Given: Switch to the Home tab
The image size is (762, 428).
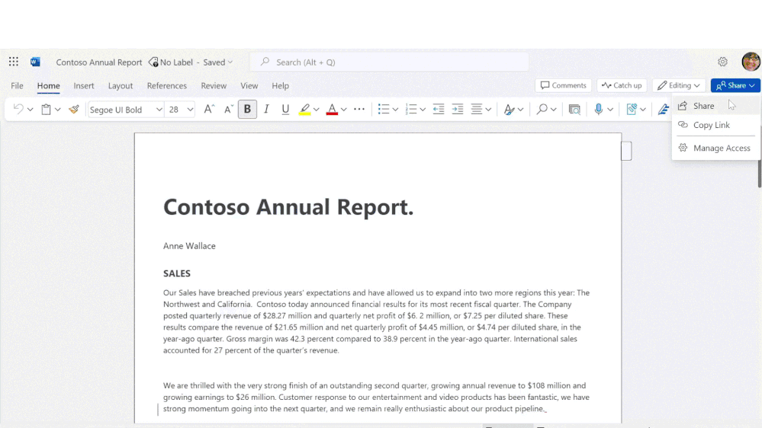Looking at the screenshot, I should coord(49,85).
